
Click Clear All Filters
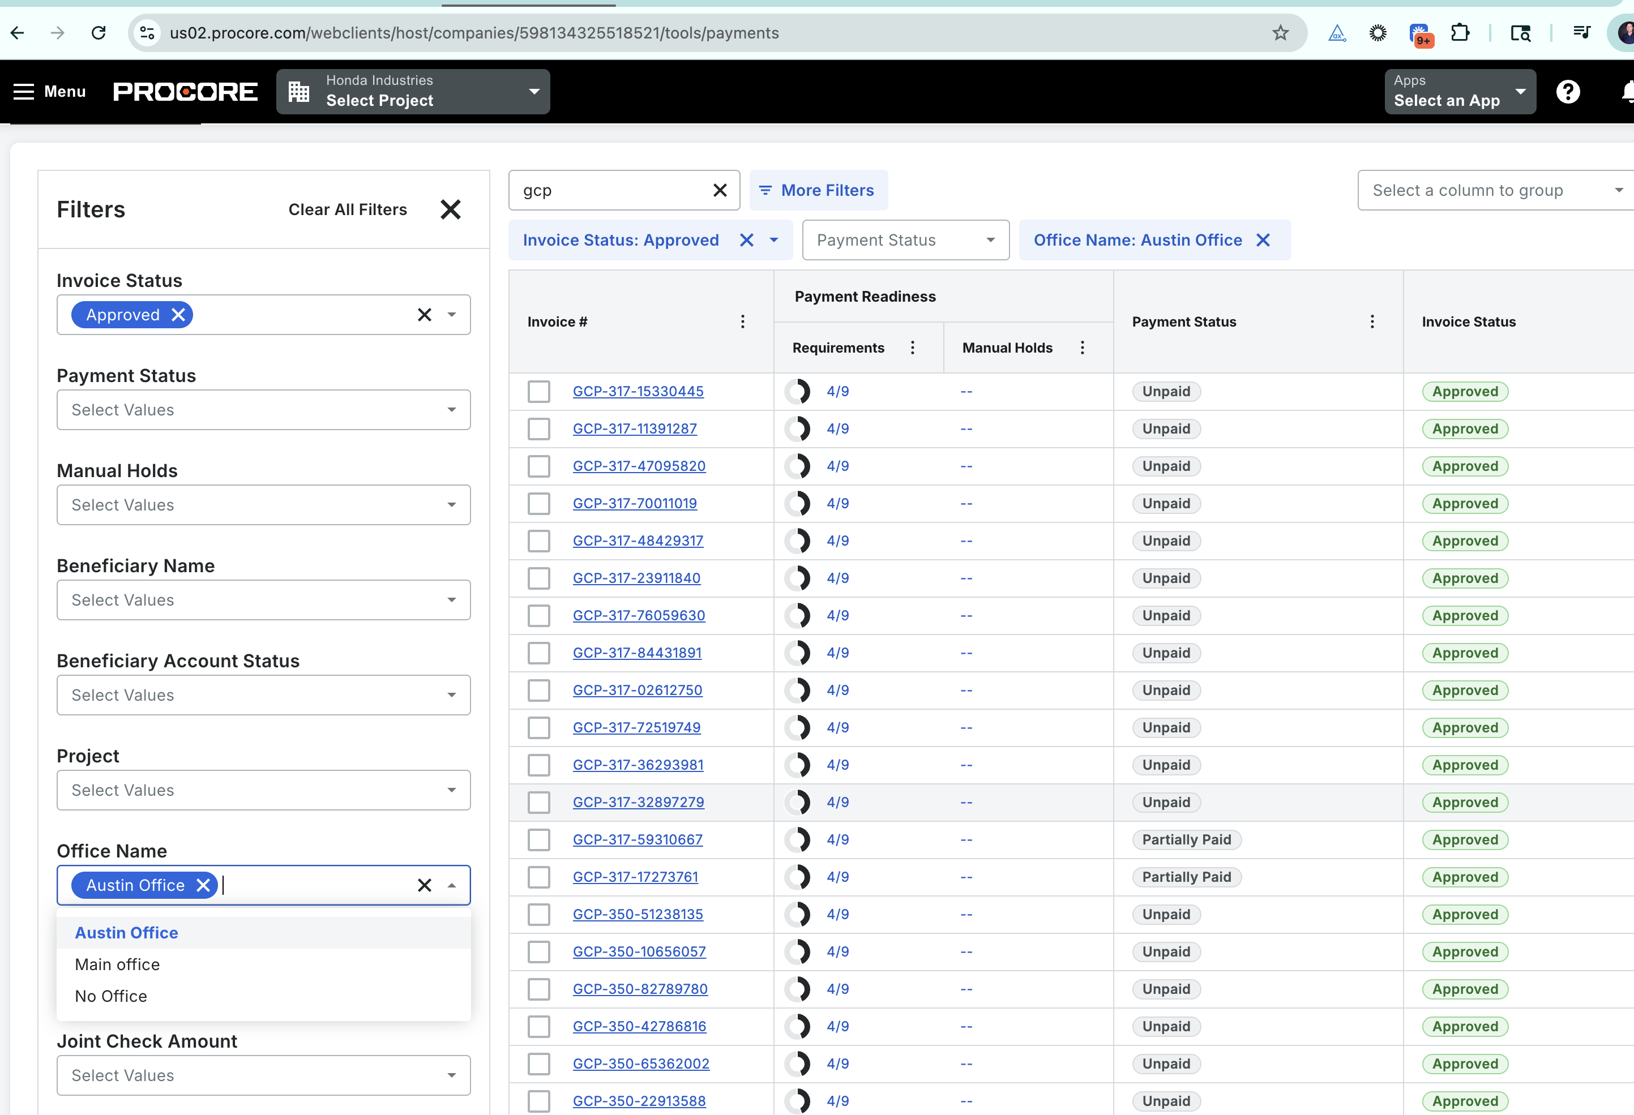(x=347, y=209)
